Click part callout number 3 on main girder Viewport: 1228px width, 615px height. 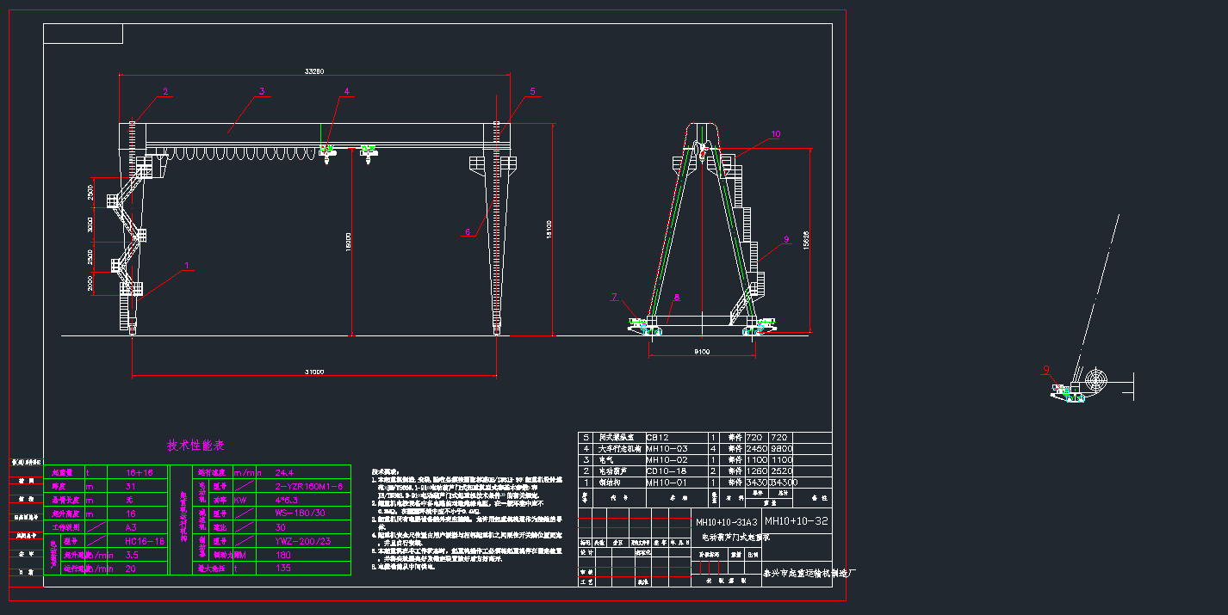[x=262, y=90]
